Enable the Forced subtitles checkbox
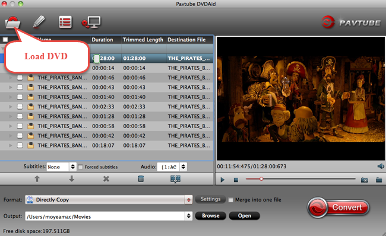The image size is (386, 236). pos(80,167)
